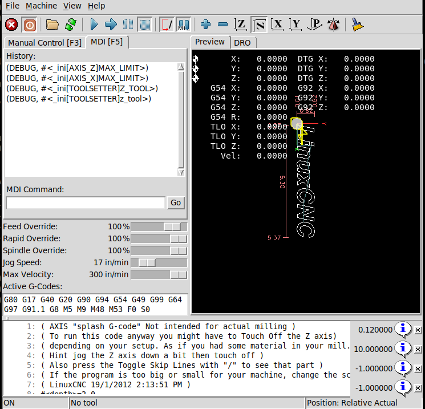Switch to Manual Control [F3] tab

44,43
